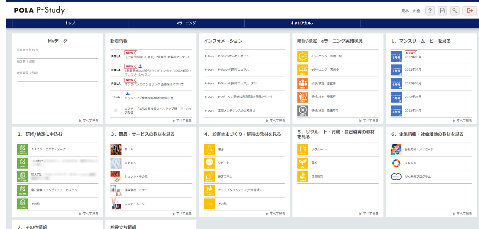The width and height of the screenshot is (479, 229).
Task: Open その他 under 研修/検定に申込む
Action: click(35, 204)
